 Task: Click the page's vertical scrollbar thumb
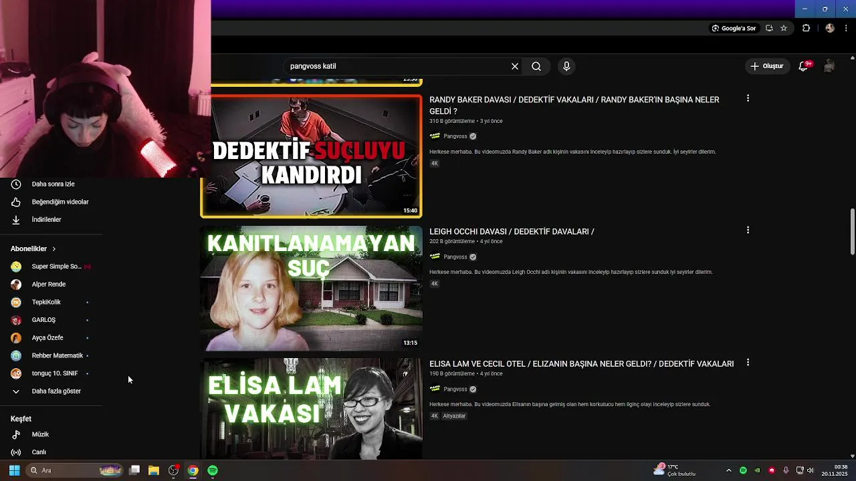[852, 232]
